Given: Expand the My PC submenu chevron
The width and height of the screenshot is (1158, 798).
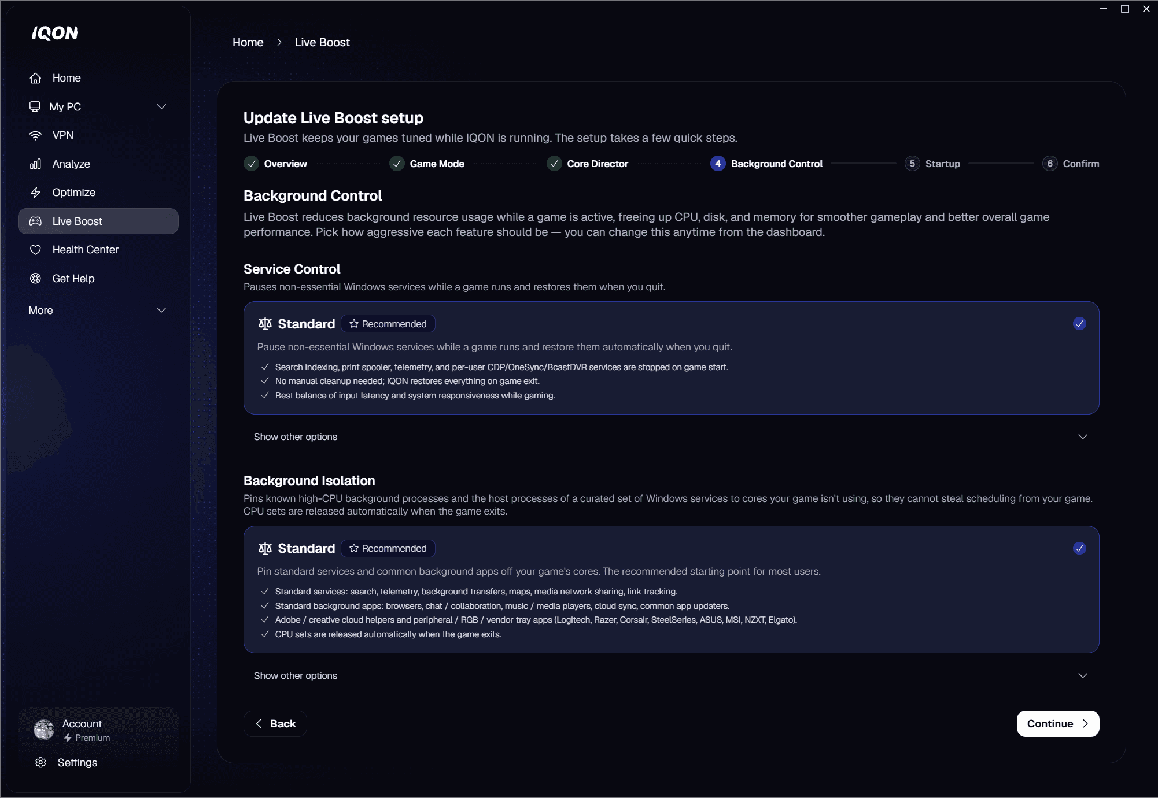Looking at the screenshot, I should click(x=161, y=106).
